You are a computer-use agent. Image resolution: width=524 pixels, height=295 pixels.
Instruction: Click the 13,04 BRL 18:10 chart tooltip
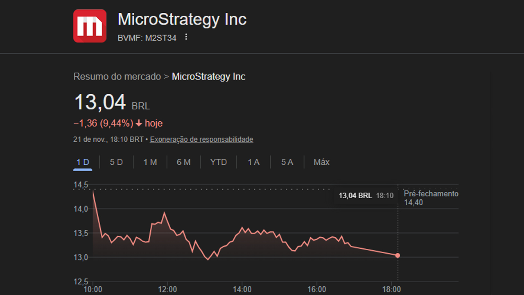(x=366, y=196)
